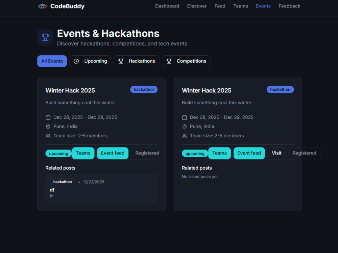Viewport: 338px width, 253px height.
Task: Navigate to Teams in top bar
Action: (x=241, y=6)
